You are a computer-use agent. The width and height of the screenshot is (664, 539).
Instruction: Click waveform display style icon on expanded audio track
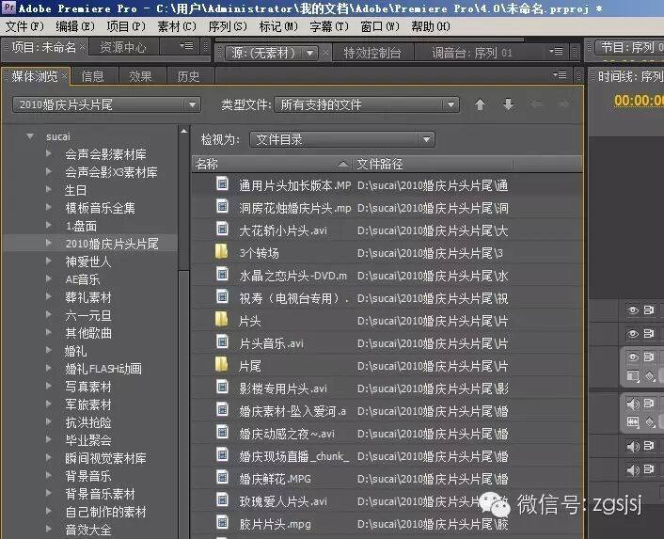click(633, 421)
